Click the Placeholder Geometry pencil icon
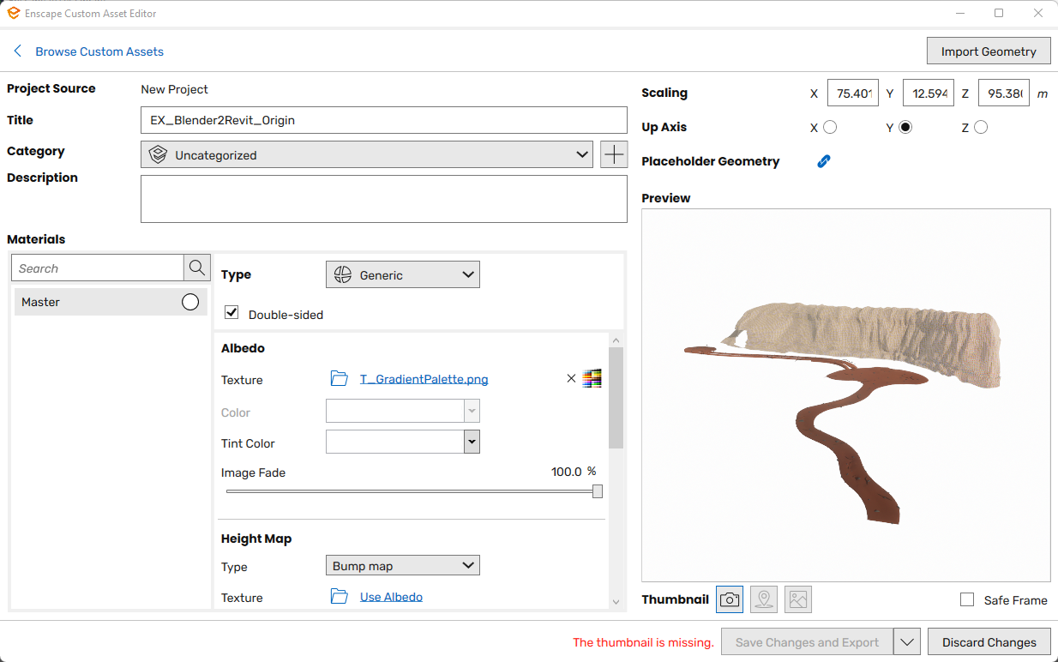The width and height of the screenshot is (1058, 662). pos(823,161)
